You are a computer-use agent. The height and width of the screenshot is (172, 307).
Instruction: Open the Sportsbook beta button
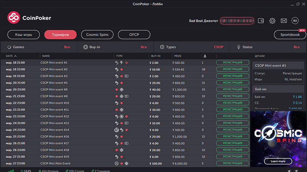290,34
